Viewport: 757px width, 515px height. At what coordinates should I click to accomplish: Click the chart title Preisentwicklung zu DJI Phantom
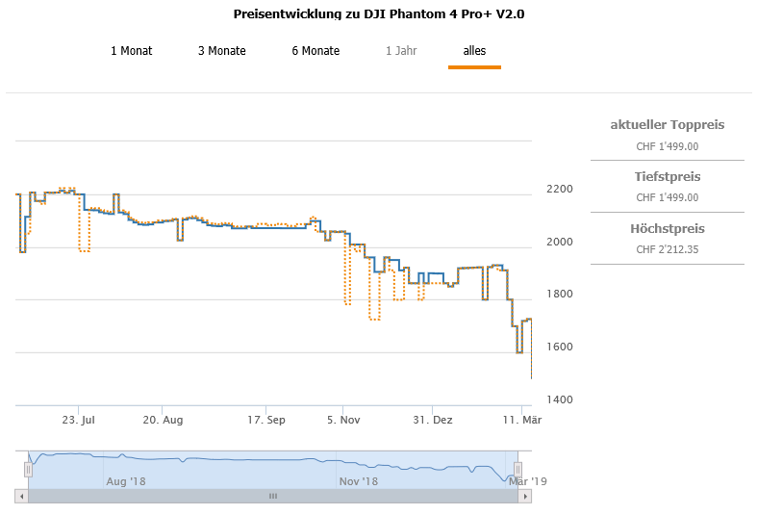point(379,14)
